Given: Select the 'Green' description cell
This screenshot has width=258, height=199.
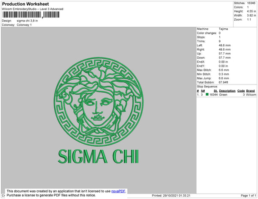Looking at the screenshot, I should click(223, 95).
